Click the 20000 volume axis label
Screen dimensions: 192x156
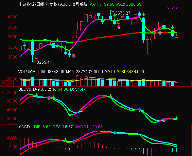click(12, 79)
